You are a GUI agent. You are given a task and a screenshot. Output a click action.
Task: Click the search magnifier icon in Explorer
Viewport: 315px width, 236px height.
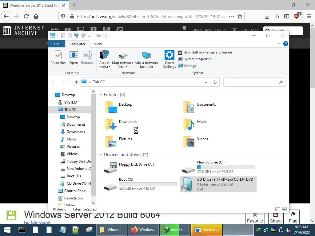click(281, 82)
